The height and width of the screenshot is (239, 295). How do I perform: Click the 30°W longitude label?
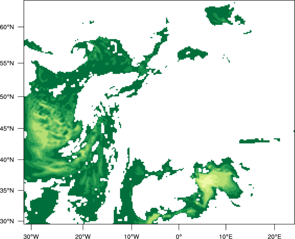tap(31, 236)
